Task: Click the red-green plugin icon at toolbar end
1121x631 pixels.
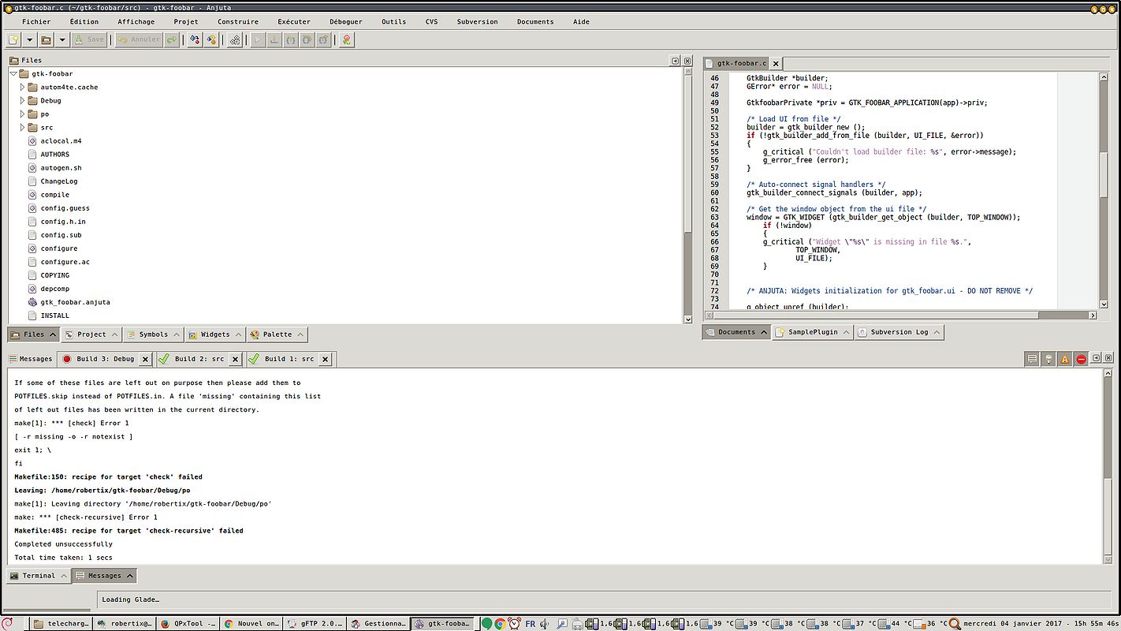Action: point(346,39)
